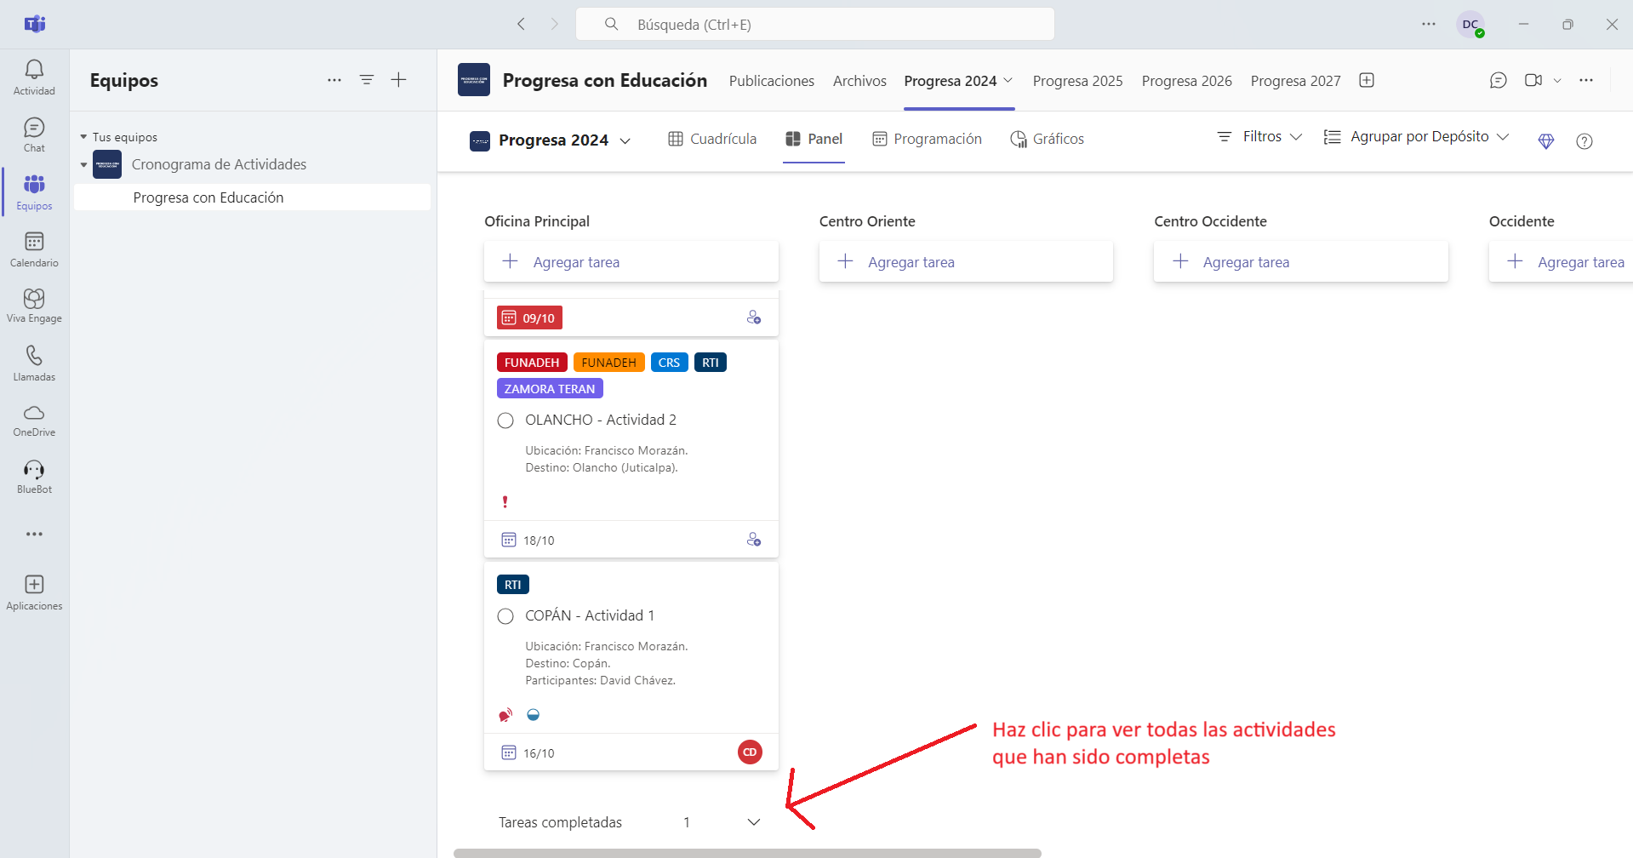Click the horizontal board scrollbar
The image size is (1633, 858).
747,853
